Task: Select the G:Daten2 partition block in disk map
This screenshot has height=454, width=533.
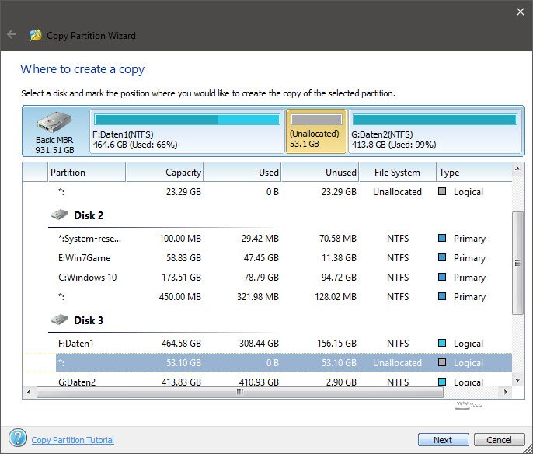Action: pos(434,131)
